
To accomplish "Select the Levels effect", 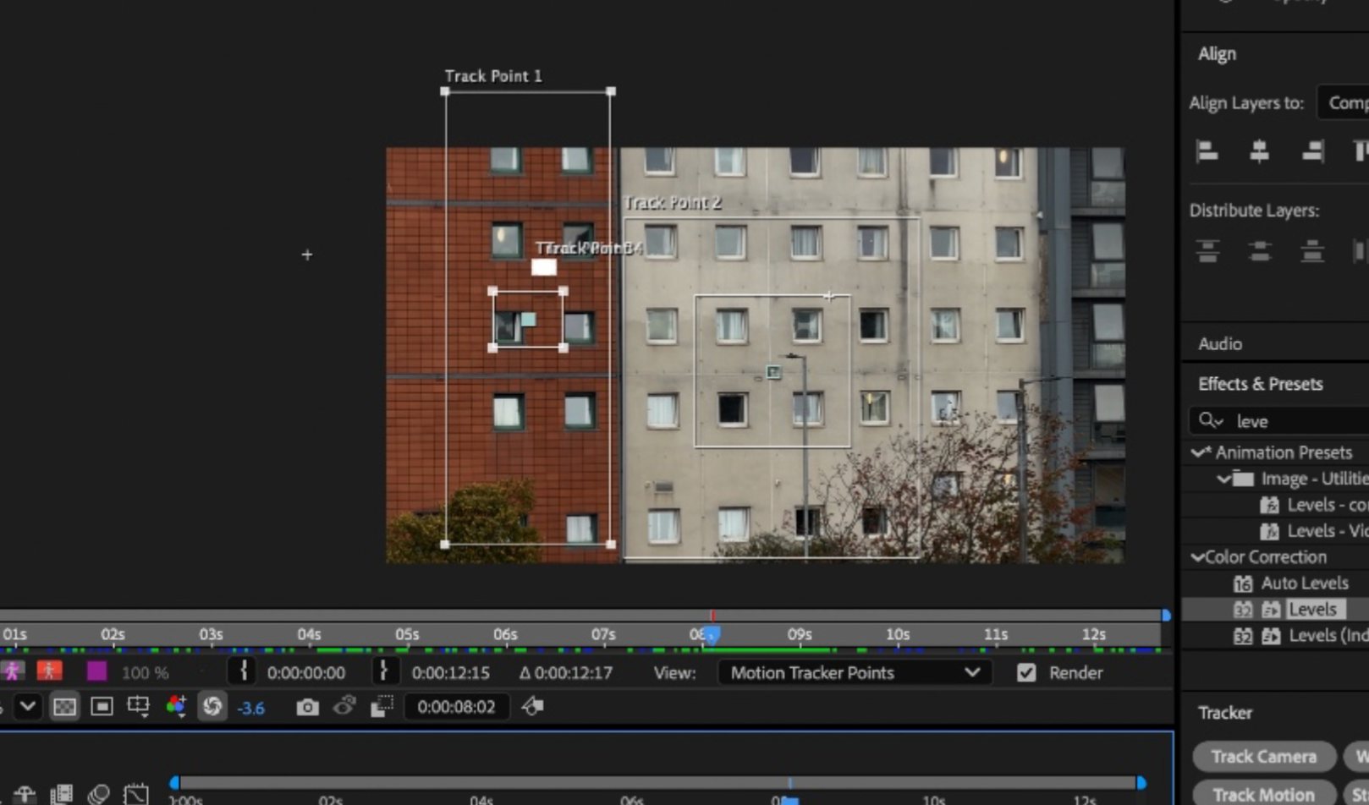I will [1312, 610].
